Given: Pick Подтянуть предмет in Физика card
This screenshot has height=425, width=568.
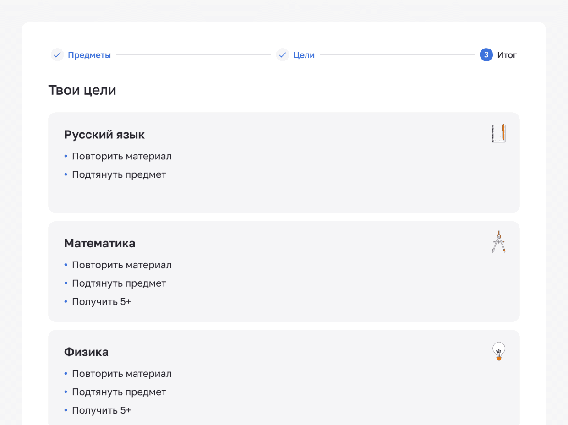Looking at the screenshot, I should point(119,392).
